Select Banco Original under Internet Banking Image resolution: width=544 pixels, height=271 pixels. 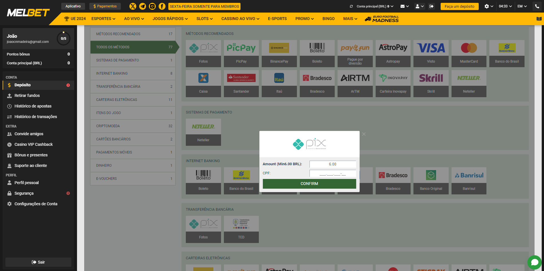(x=431, y=181)
